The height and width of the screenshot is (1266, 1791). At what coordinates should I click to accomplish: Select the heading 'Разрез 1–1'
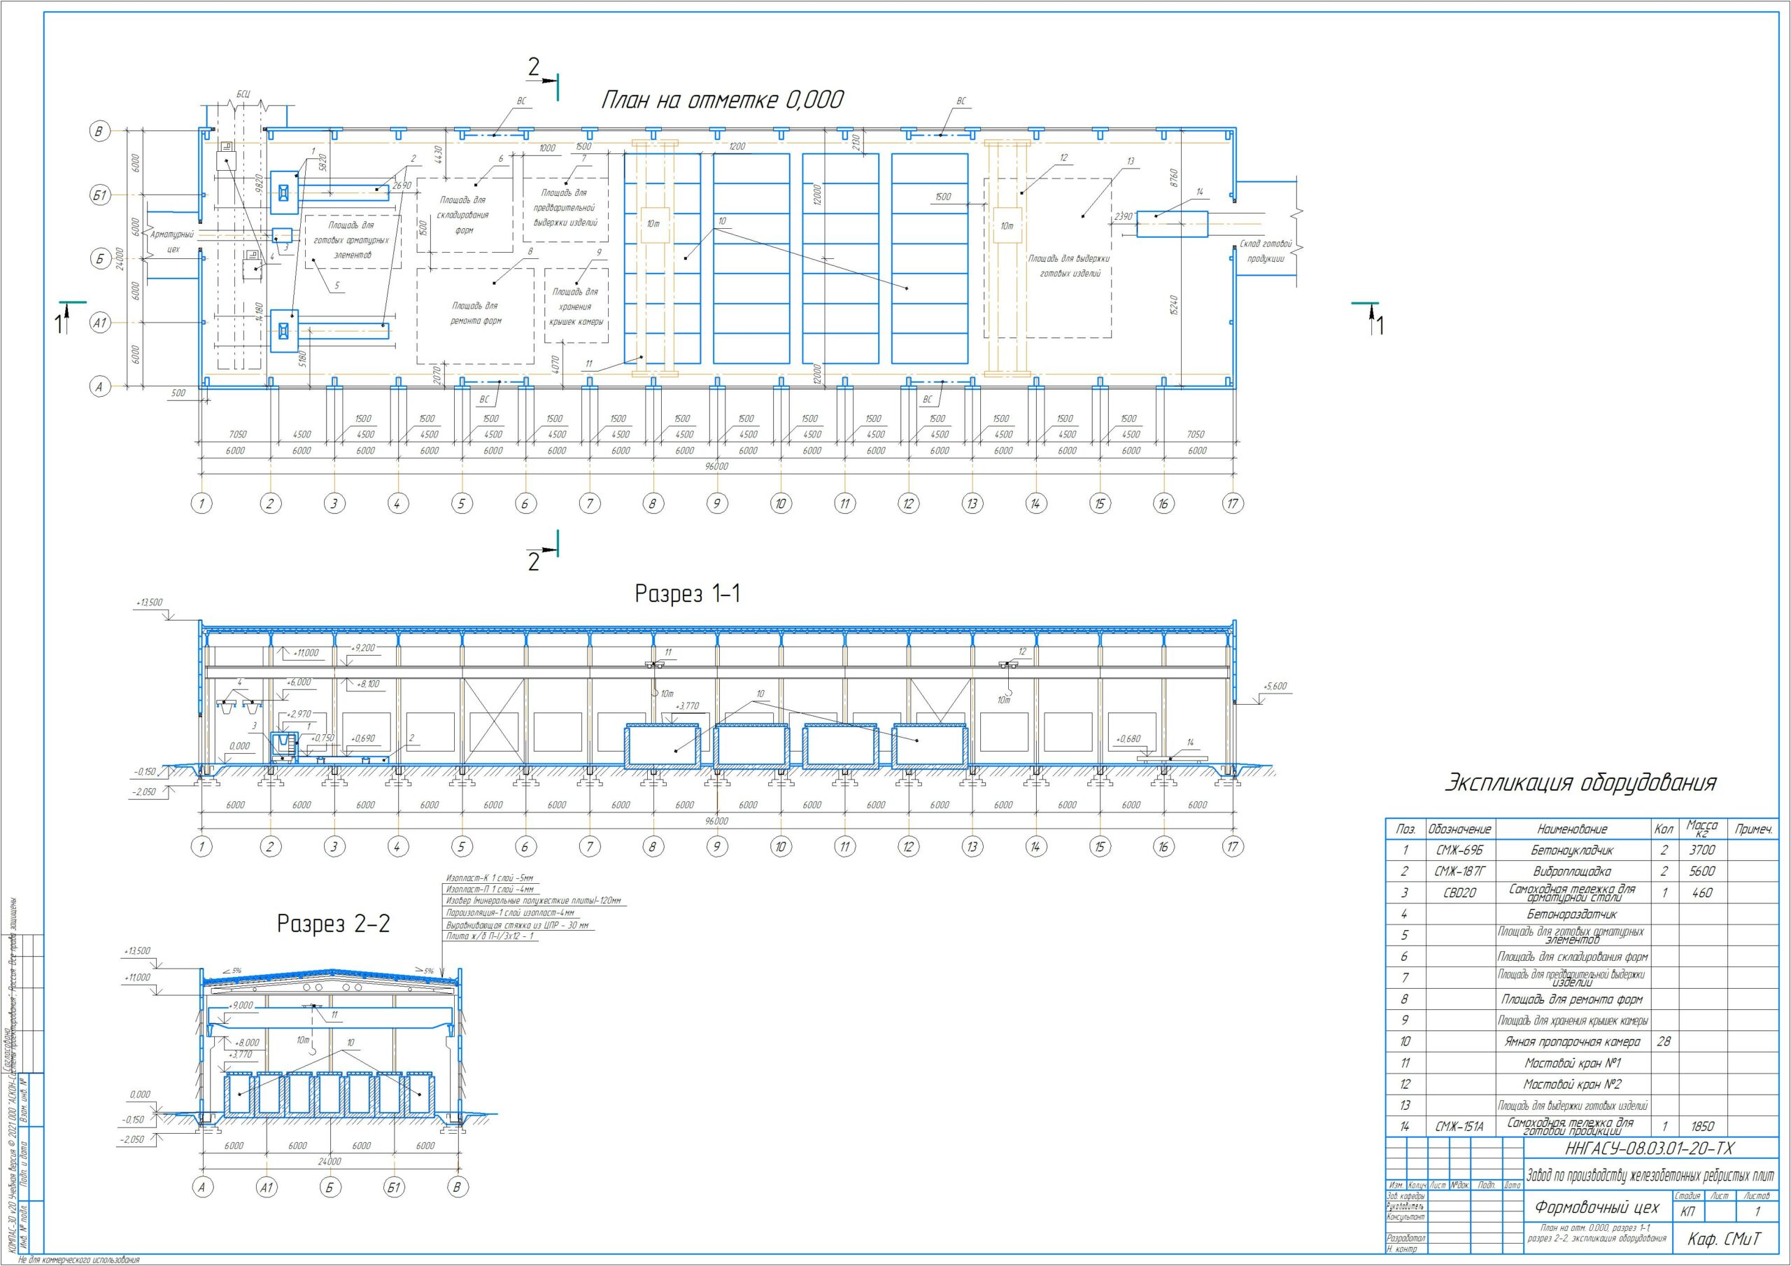[x=687, y=594]
